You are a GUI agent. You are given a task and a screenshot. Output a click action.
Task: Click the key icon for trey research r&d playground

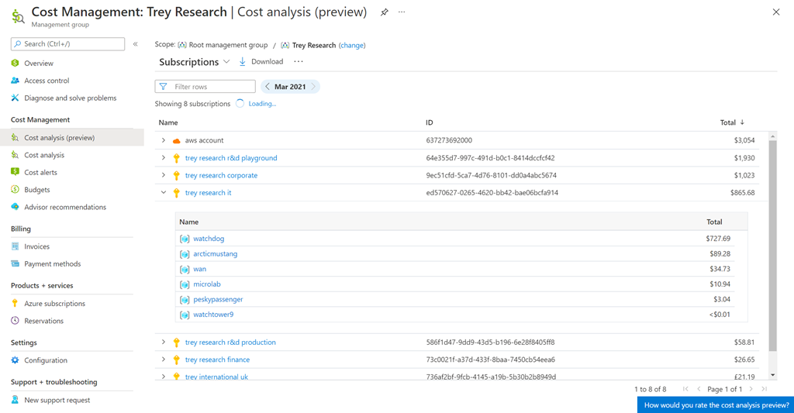coord(176,158)
